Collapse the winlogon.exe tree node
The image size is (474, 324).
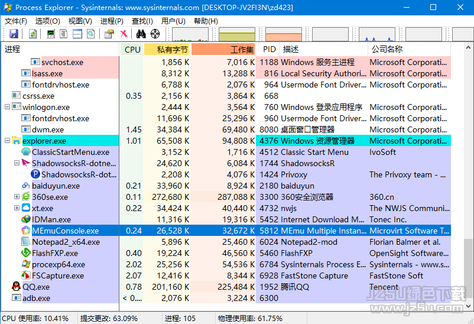7,107
